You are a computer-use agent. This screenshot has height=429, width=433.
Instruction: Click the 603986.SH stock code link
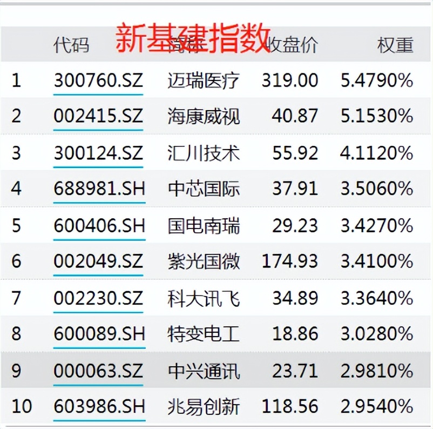(99, 406)
